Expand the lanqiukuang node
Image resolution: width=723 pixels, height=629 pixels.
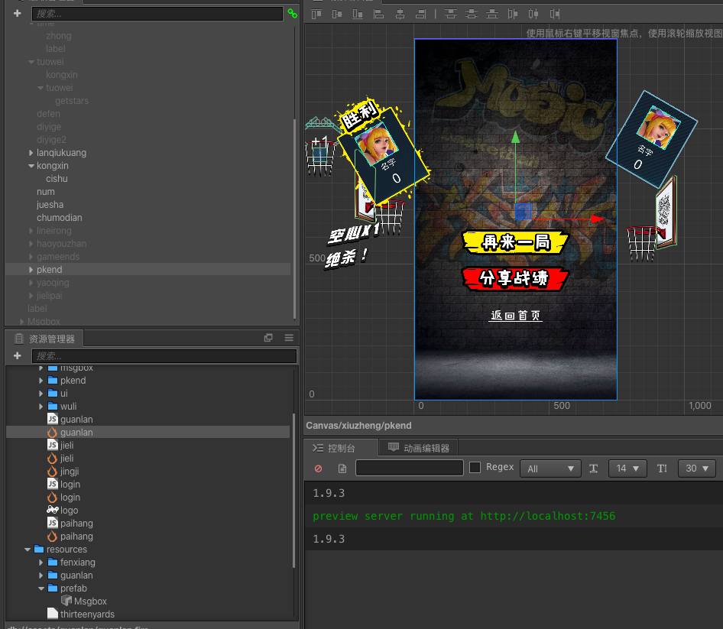tap(31, 152)
